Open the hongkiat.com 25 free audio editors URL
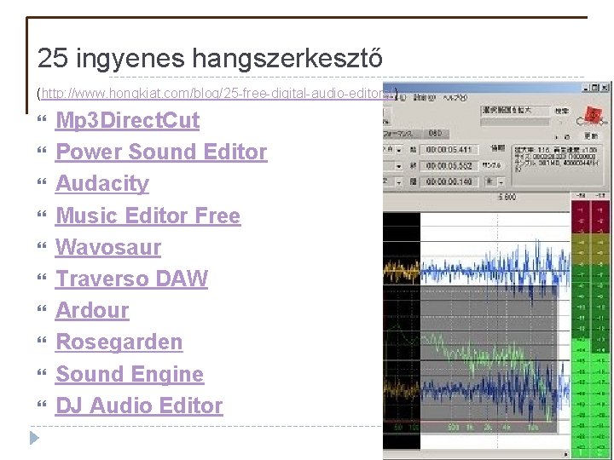This screenshot has width=614, height=460. pos(217,94)
